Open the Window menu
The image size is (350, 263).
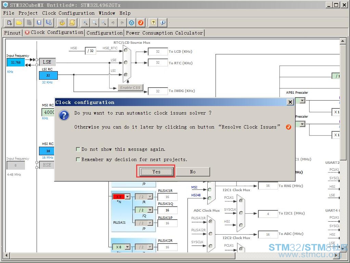click(107, 13)
